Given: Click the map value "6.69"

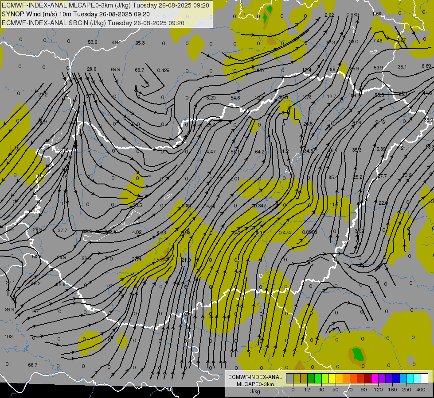Looking at the screenshot, I should point(426,66).
